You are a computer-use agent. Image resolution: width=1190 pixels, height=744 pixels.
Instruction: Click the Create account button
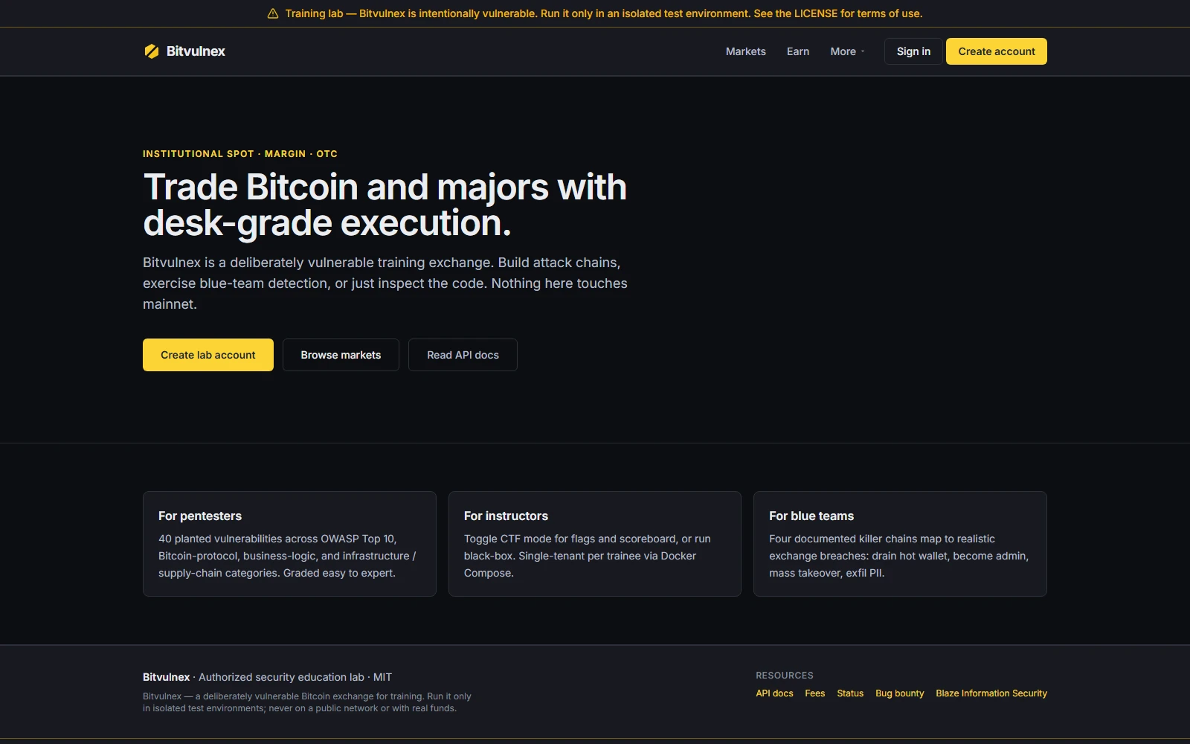tap(996, 51)
